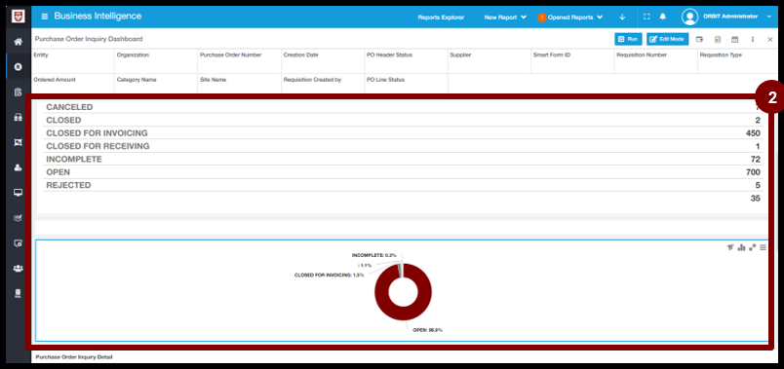Click the Category Name filter field
Viewport: 784px width, 369px height.
(x=156, y=84)
